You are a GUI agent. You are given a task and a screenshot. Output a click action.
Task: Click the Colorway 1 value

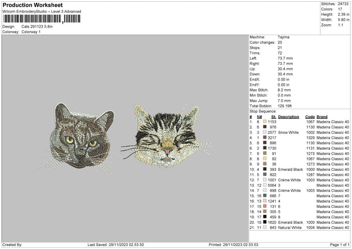click(x=31, y=31)
